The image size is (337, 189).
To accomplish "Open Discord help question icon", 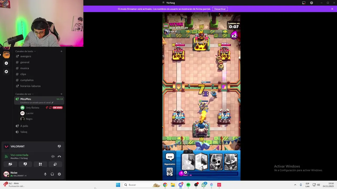I will 311,3.
